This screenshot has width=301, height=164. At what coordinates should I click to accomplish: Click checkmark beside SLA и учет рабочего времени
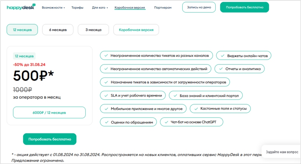(x=106, y=95)
